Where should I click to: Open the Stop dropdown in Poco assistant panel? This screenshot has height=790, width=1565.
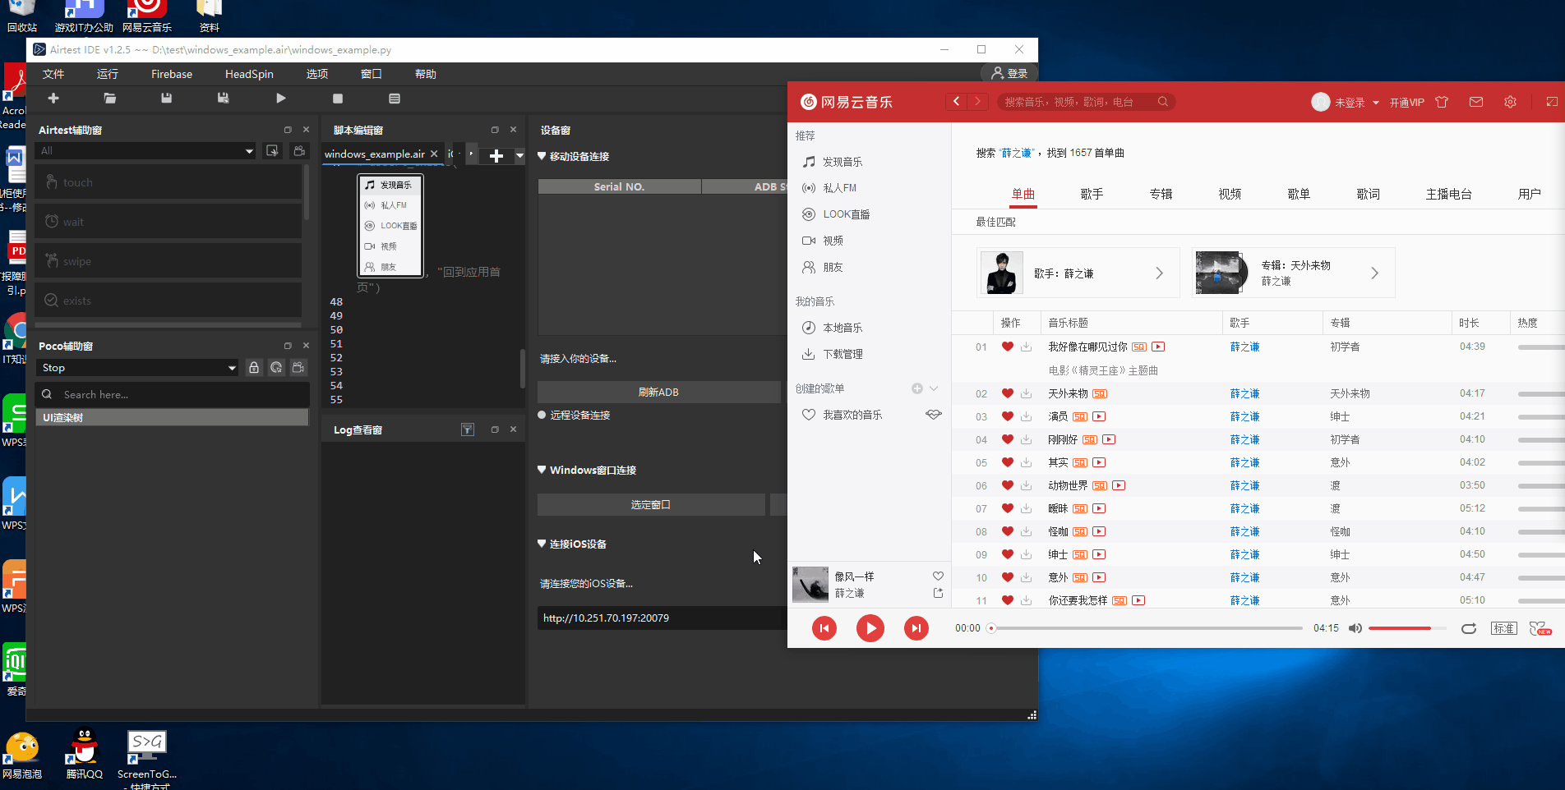(x=137, y=368)
